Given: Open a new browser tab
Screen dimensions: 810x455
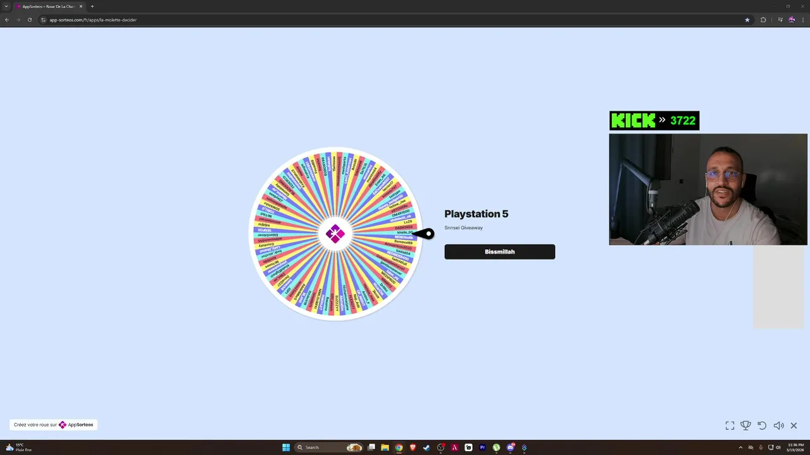Looking at the screenshot, I should (92, 6).
